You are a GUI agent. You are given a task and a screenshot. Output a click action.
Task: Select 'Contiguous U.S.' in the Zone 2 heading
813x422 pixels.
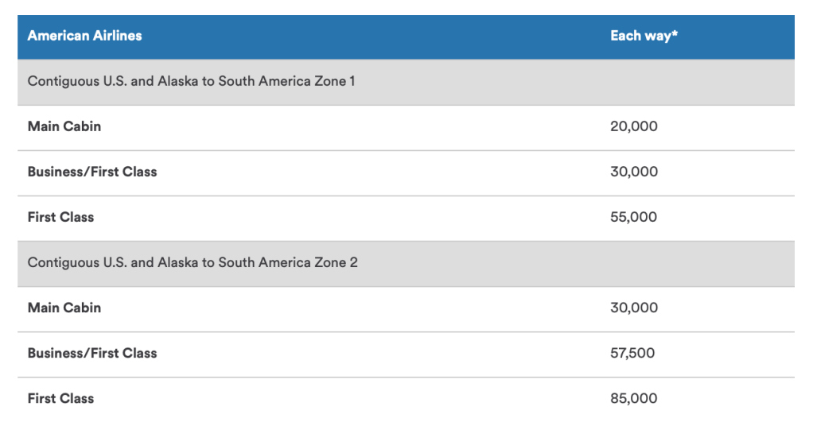tap(77, 262)
